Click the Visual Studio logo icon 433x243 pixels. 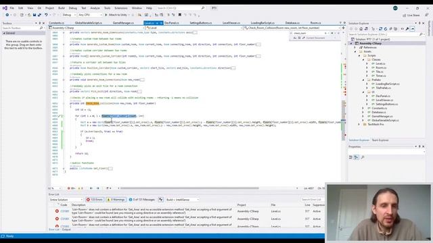pyautogui.click(x=5, y=8)
